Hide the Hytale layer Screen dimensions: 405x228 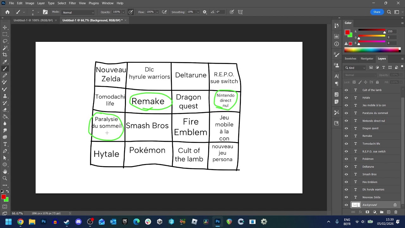(346, 98)
